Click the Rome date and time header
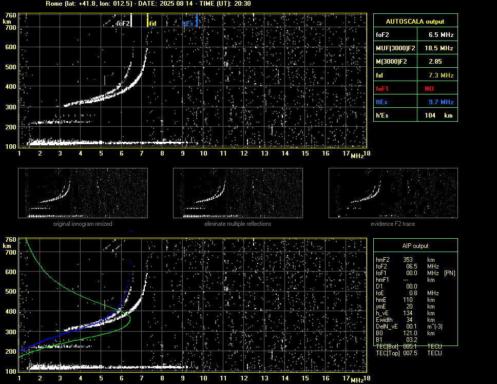 pos(148,4)
